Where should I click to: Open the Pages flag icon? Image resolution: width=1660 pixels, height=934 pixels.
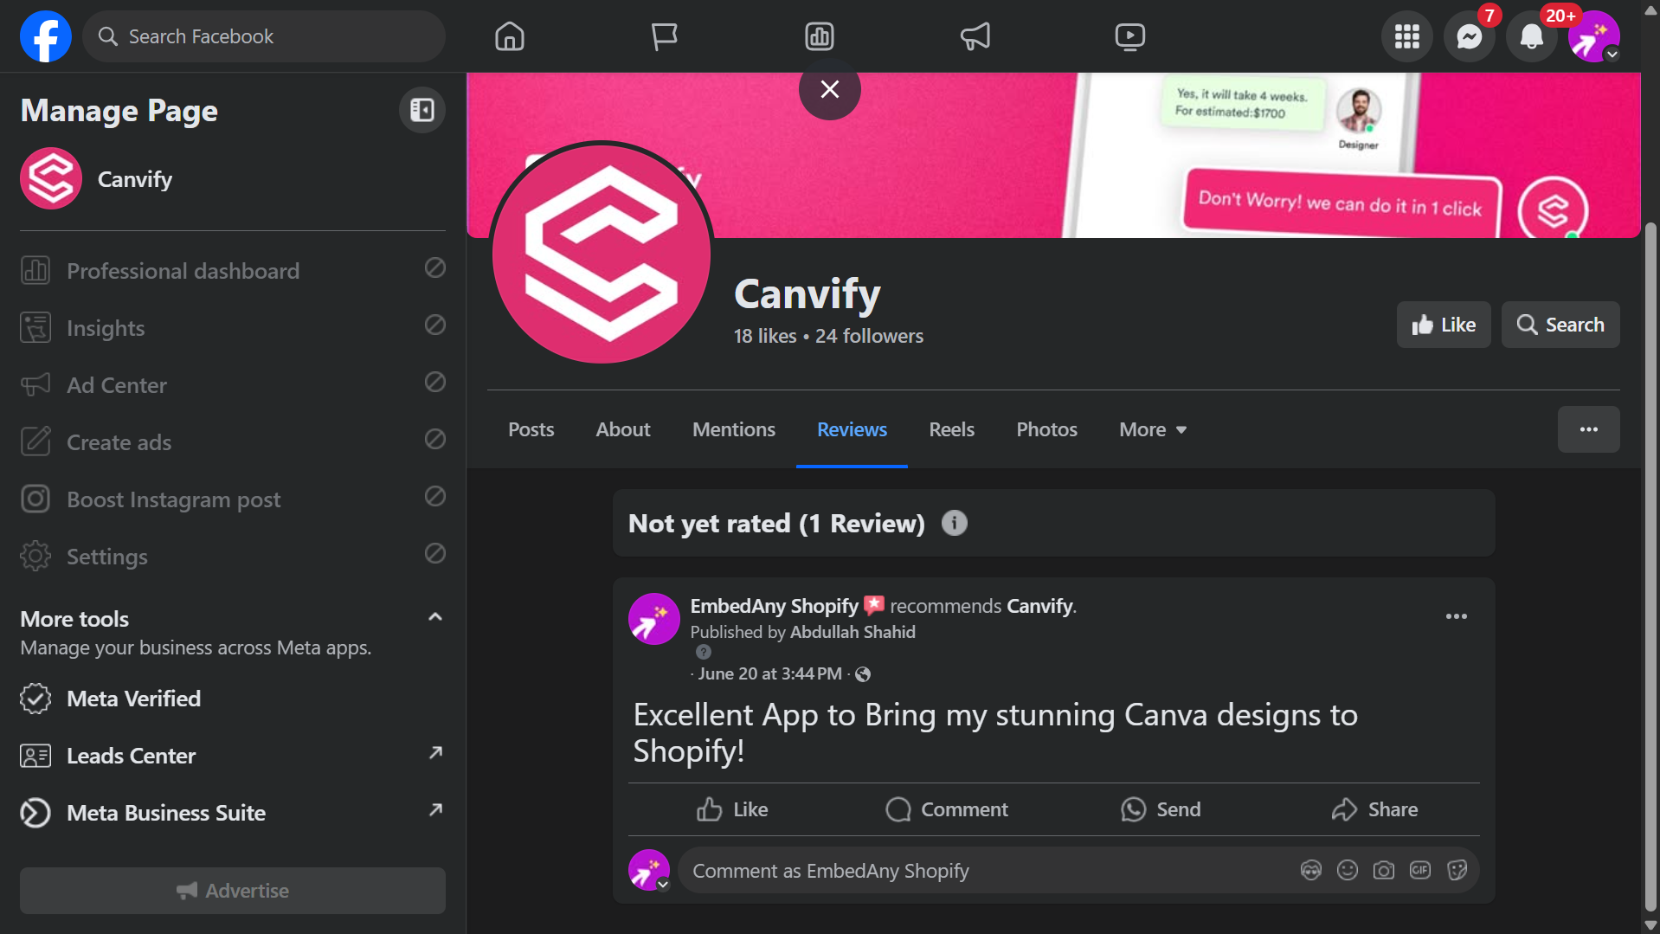pos(664,36)
